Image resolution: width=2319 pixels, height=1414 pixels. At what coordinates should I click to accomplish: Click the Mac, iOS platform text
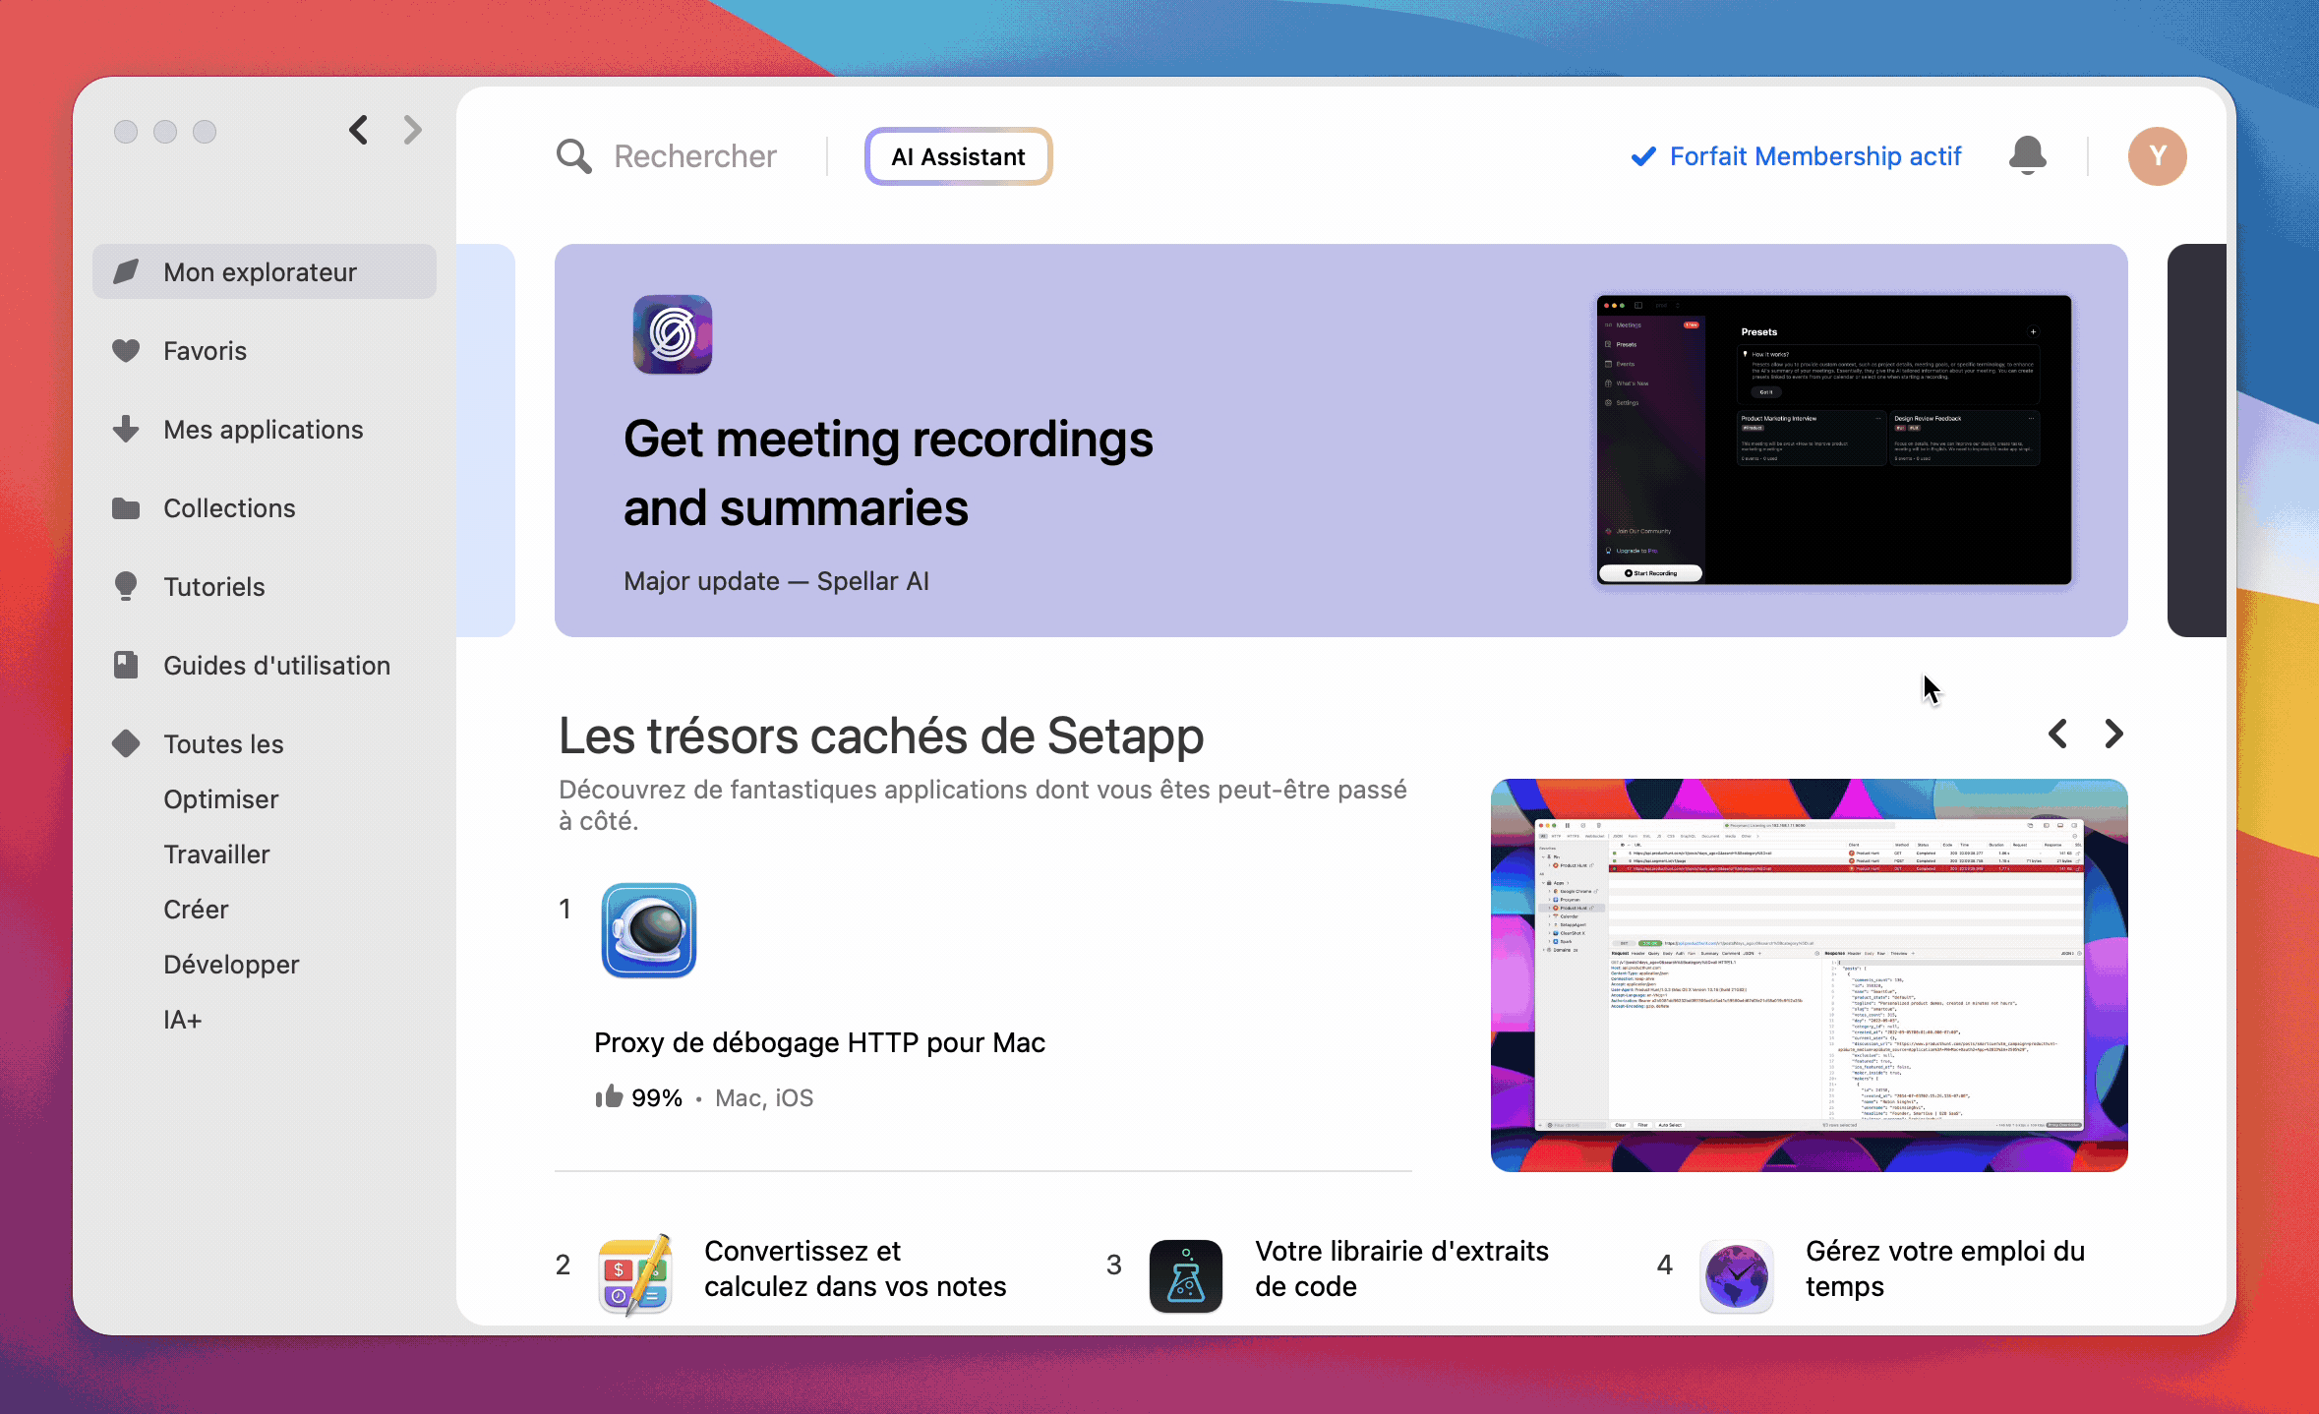click(764, 1097)
